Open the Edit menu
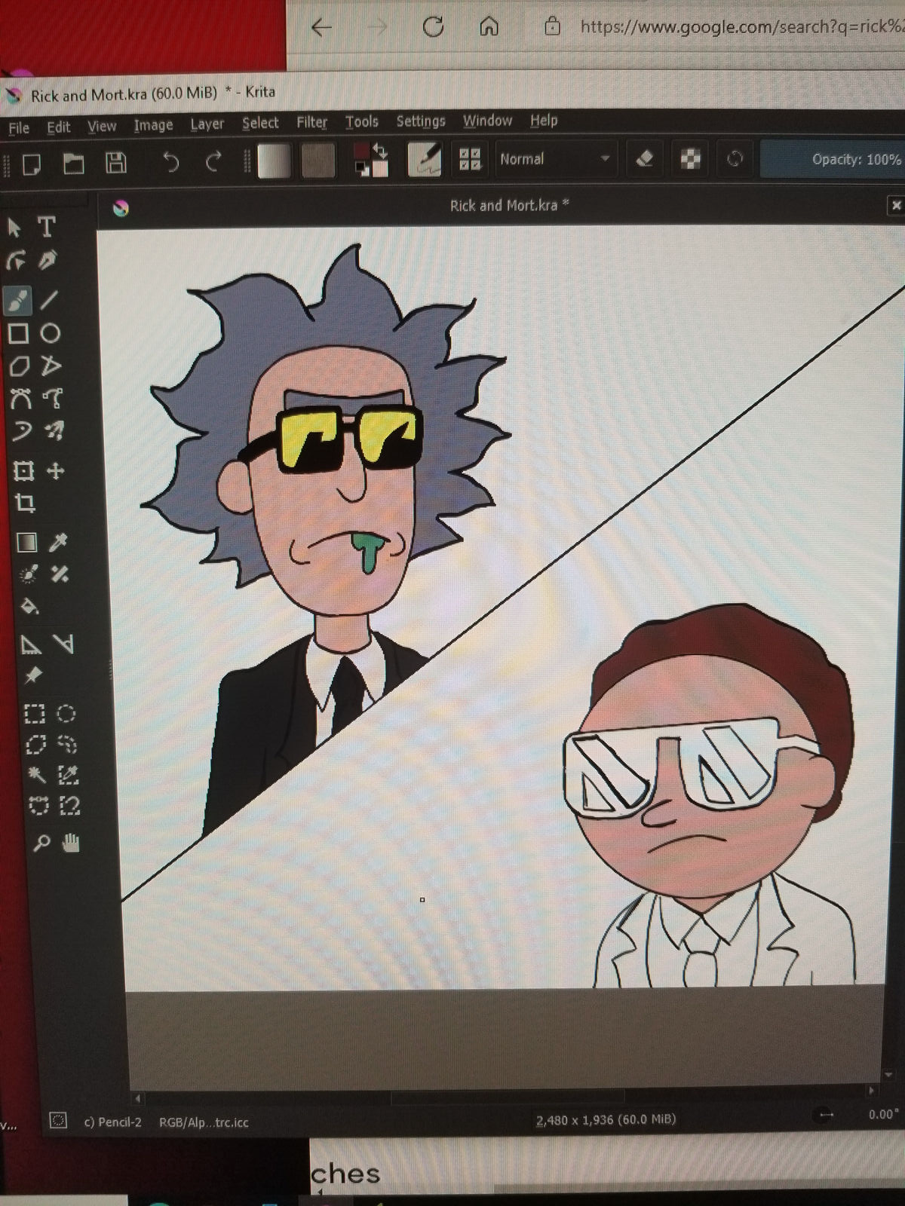 click(59, 127)
